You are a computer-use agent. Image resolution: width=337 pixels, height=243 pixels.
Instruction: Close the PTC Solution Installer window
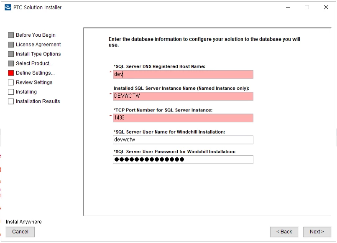[326, 7]
